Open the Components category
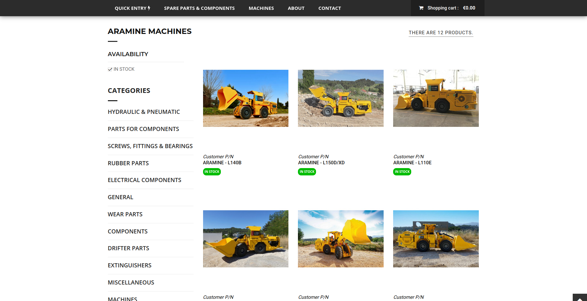Screen dimensions: 587x301 pyautogui.click(x=128, y=232)
